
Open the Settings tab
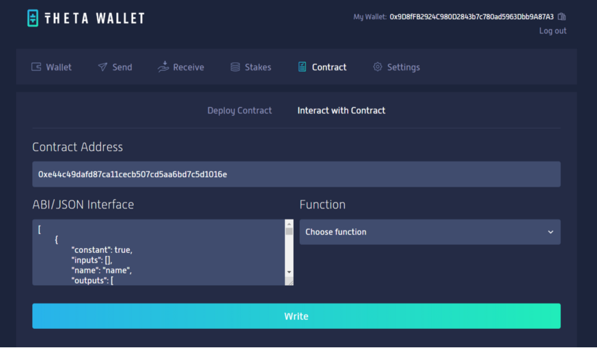pyautogui.click(x=396, y=67)
